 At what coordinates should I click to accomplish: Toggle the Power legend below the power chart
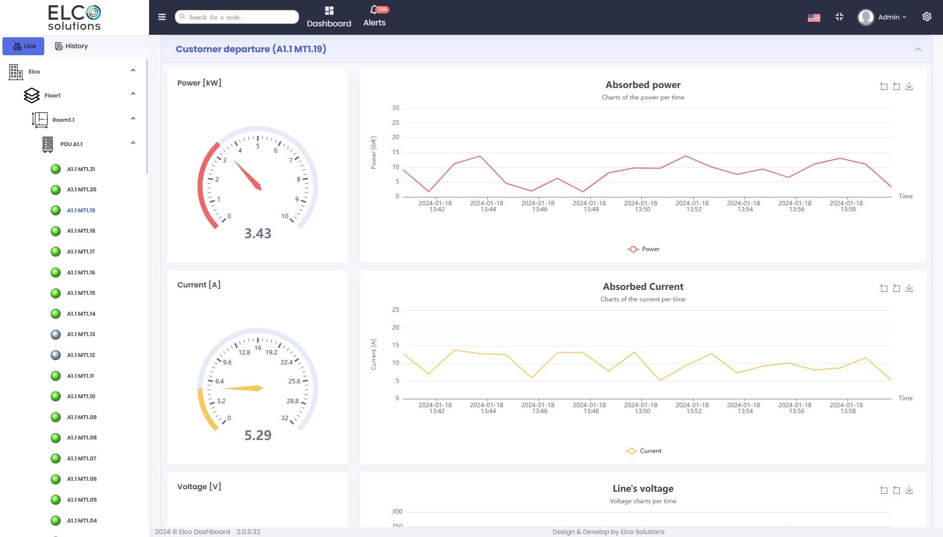(643, 249)
